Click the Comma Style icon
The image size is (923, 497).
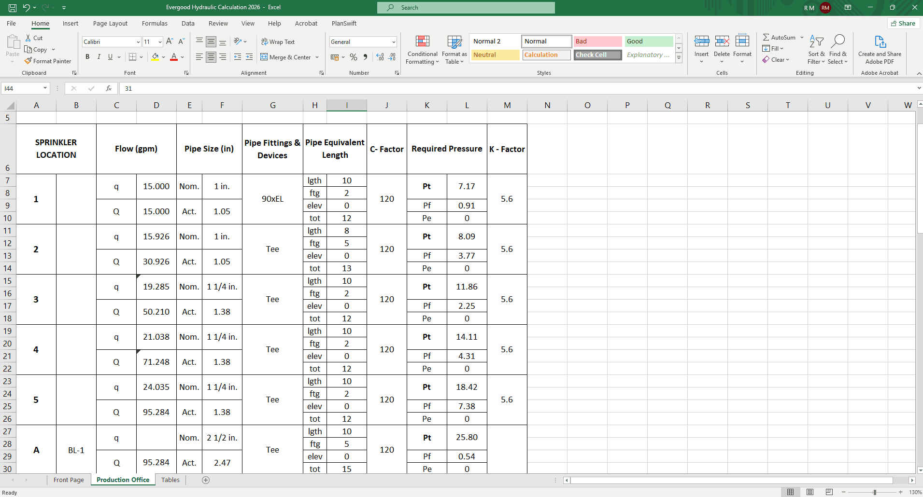365,57
